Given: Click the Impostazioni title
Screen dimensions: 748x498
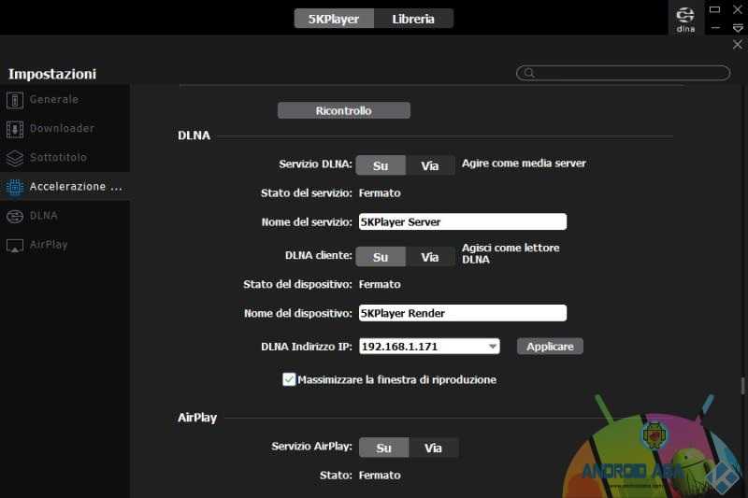Looking at the screenshot, I should click(52, 74).
